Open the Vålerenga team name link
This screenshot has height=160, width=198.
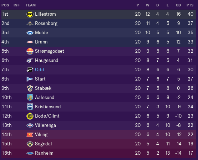tap(45, 125)
